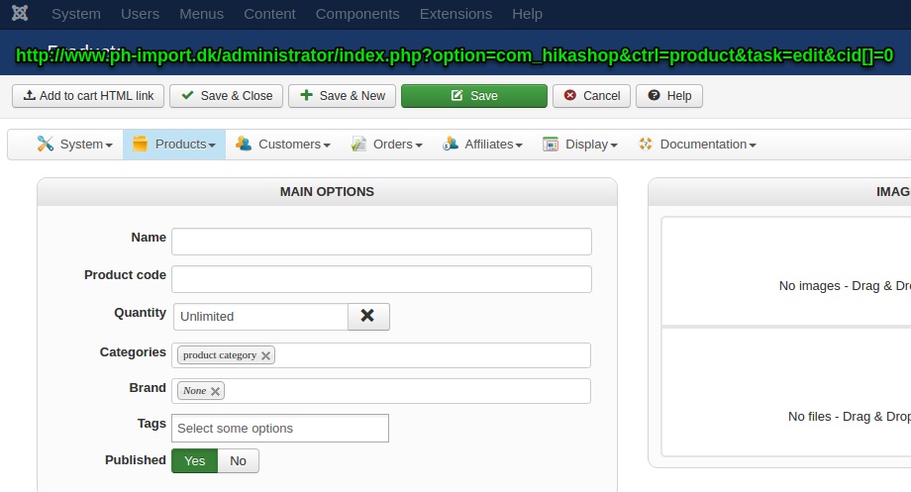Click the Affiliates icon
The width and height of the screenshot is (911, 492).
[451, 144]
